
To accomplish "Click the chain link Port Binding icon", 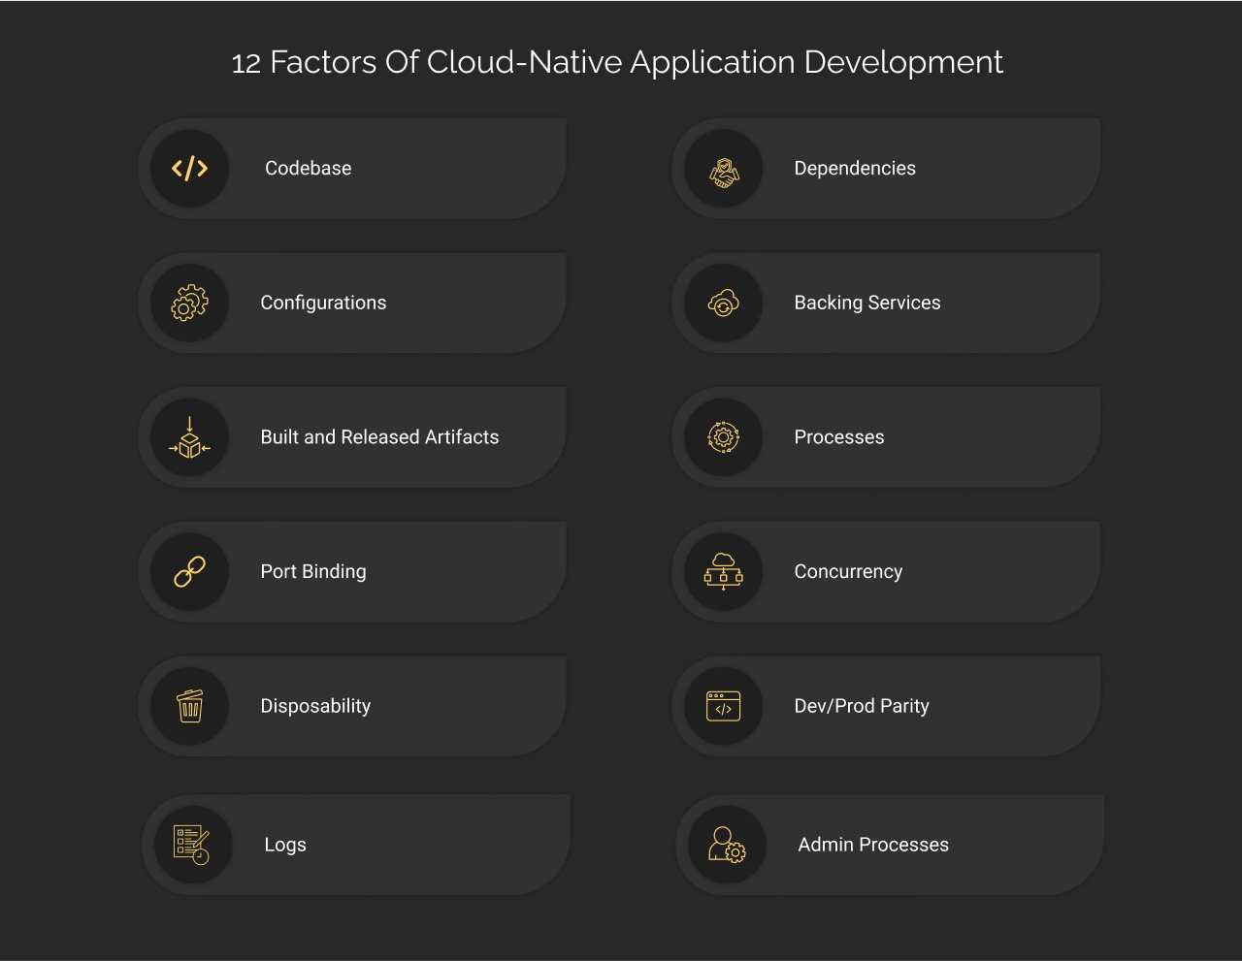I will pyautogui.click(x=190, y=571).
